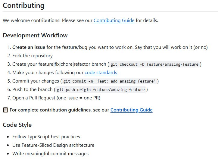Click the "Commit your changes" step text

point(36,81)
